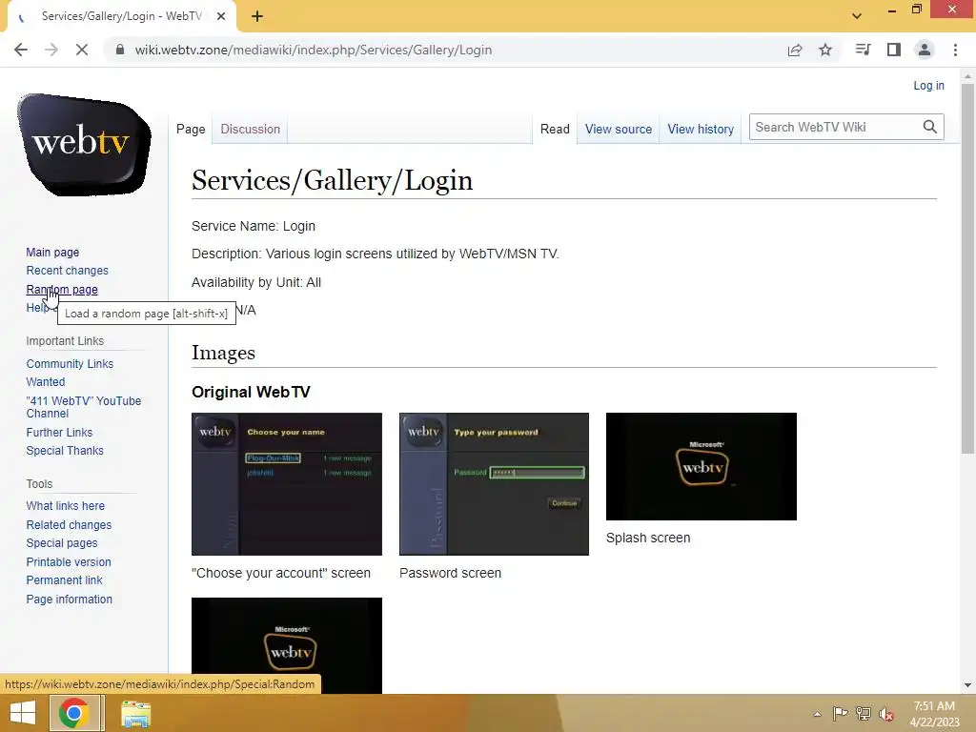Open a new browser tab
The height and width of the screenshot is (732, 976).
coord(257,17)
